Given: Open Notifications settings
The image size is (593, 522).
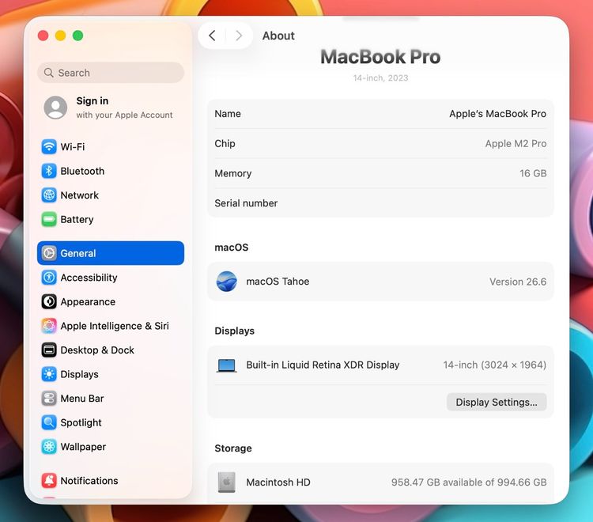Looking at the screenshot, I should (x=111, y=480).
